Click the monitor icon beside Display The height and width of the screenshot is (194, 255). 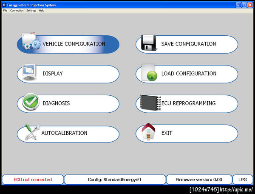coord(29,72)
